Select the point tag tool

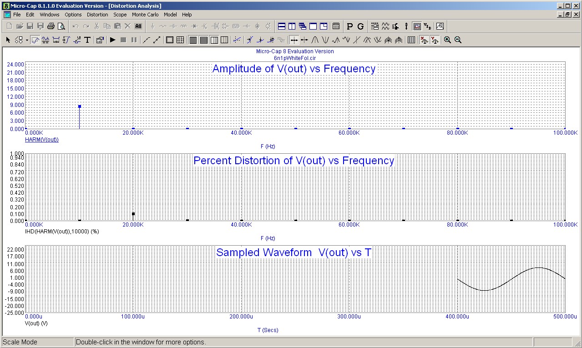(77, 40)
